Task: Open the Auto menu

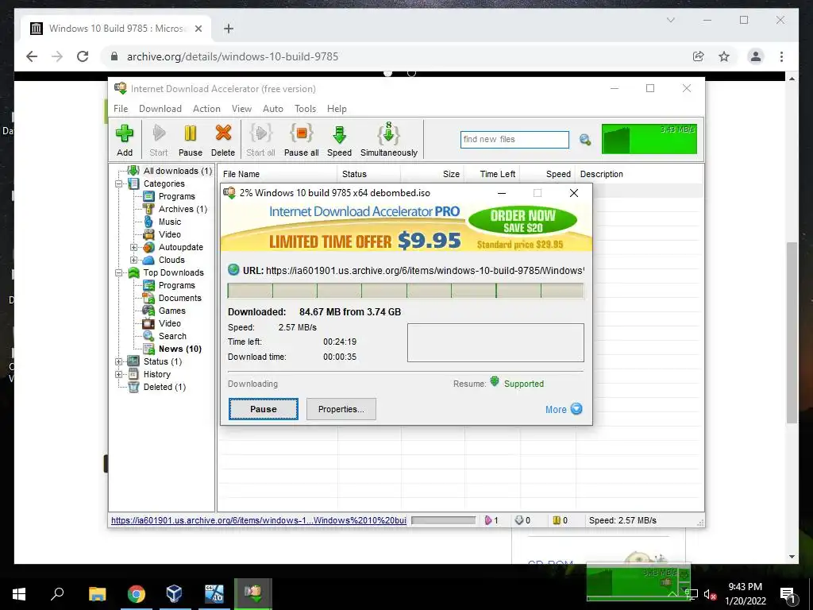Action: [273, 108]
